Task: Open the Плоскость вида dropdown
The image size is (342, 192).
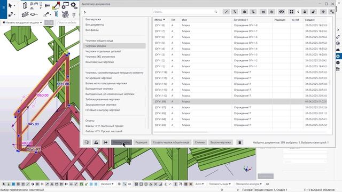Action: (220, 184)
